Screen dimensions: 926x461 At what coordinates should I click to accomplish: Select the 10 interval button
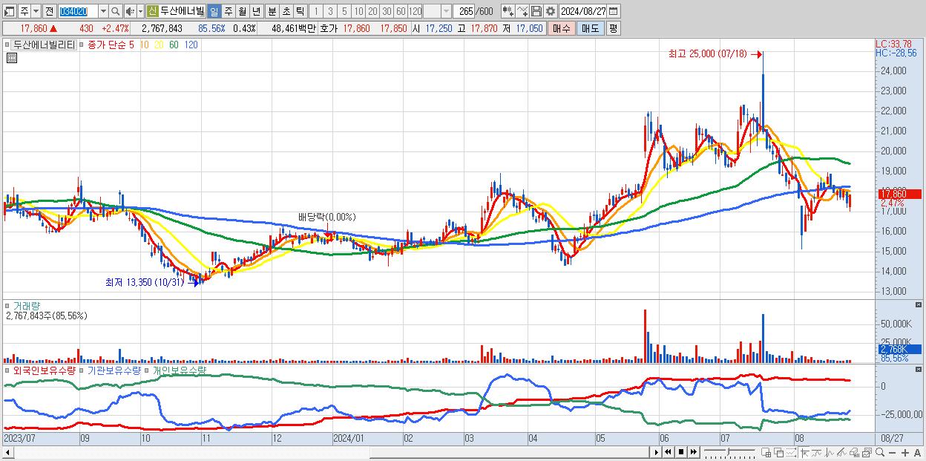358,11
